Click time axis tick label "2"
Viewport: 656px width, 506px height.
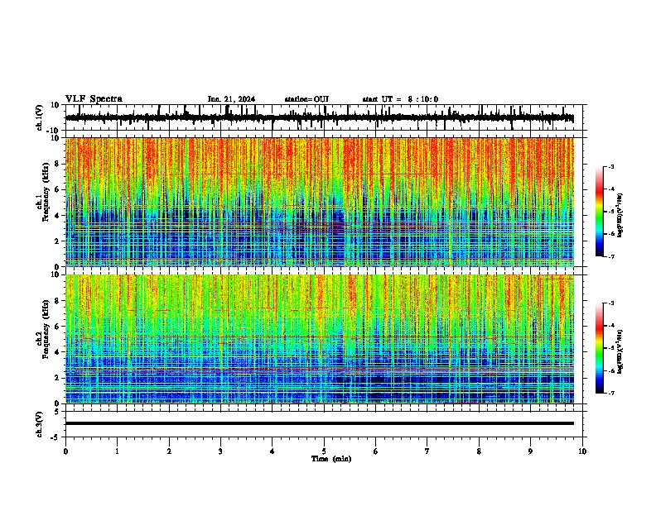point(169,451)
